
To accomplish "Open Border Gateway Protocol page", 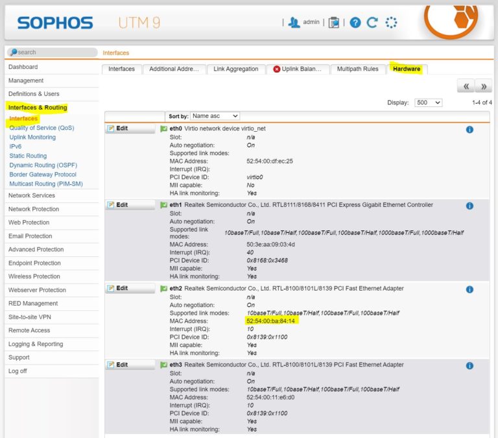I will [43, 175].
